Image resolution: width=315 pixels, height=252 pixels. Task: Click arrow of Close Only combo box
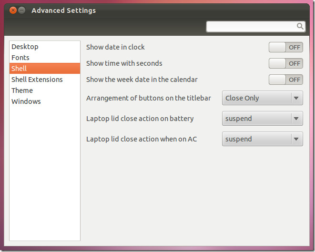[296, 98]
